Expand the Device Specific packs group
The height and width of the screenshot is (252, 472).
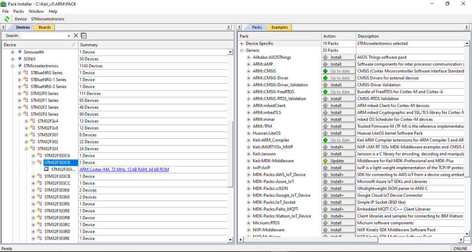pos(241,44)
